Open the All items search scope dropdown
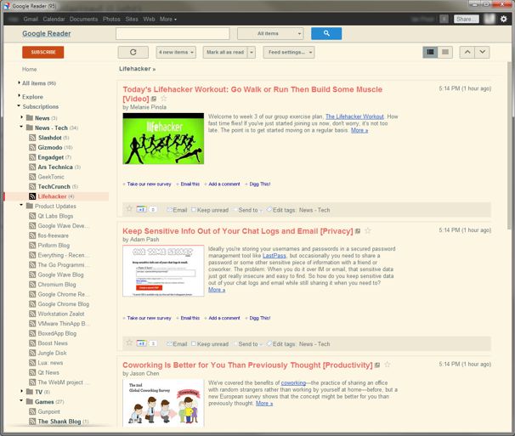The width and height of the screenshot is (515, 436). click(270, 33)
